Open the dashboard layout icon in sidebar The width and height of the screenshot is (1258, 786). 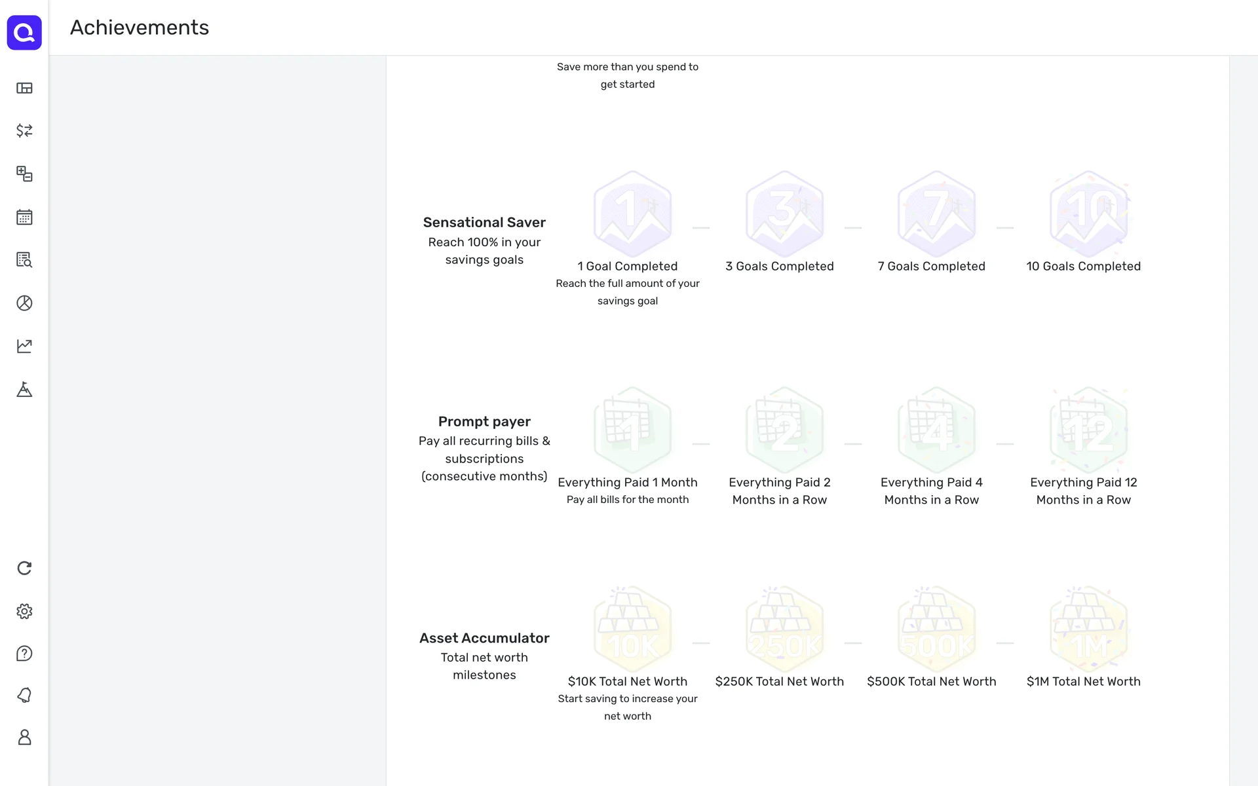point(24,88)
